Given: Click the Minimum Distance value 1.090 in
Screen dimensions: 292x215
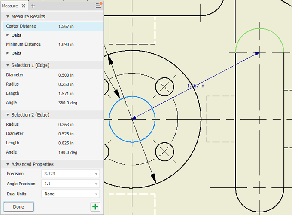Looking at the screenshot, I should 66,45.
